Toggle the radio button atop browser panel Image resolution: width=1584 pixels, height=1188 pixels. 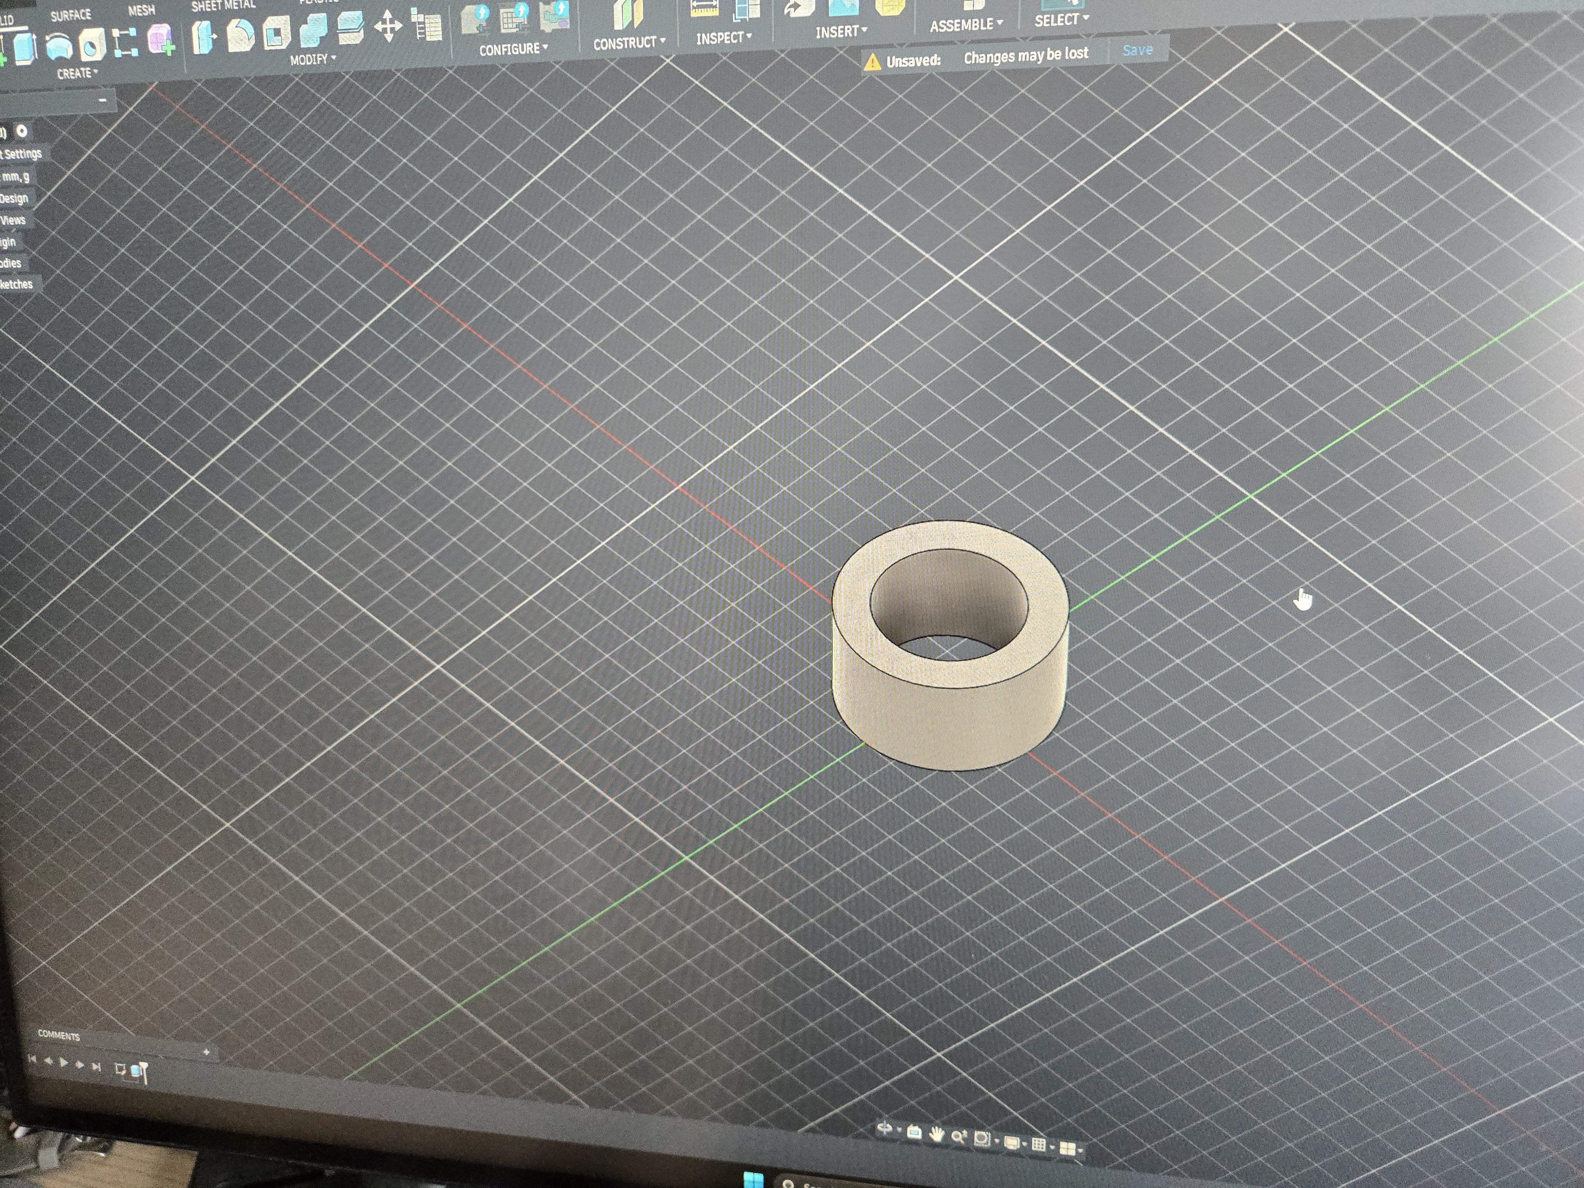click(x=22, y=131)
